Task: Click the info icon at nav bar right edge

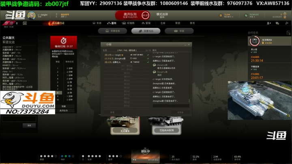Action: point(286,23)
